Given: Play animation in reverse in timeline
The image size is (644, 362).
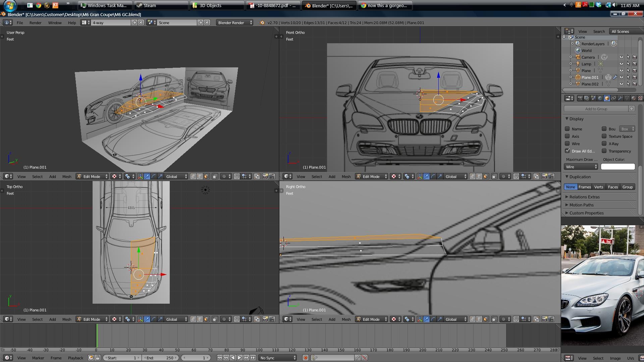Looking at the screenshot, I should [233, 358].
